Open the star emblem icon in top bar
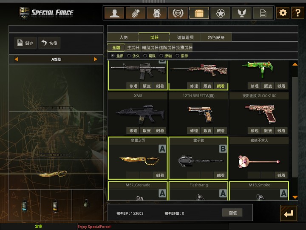This screenshot has width=306, height=230. (220, 13)
